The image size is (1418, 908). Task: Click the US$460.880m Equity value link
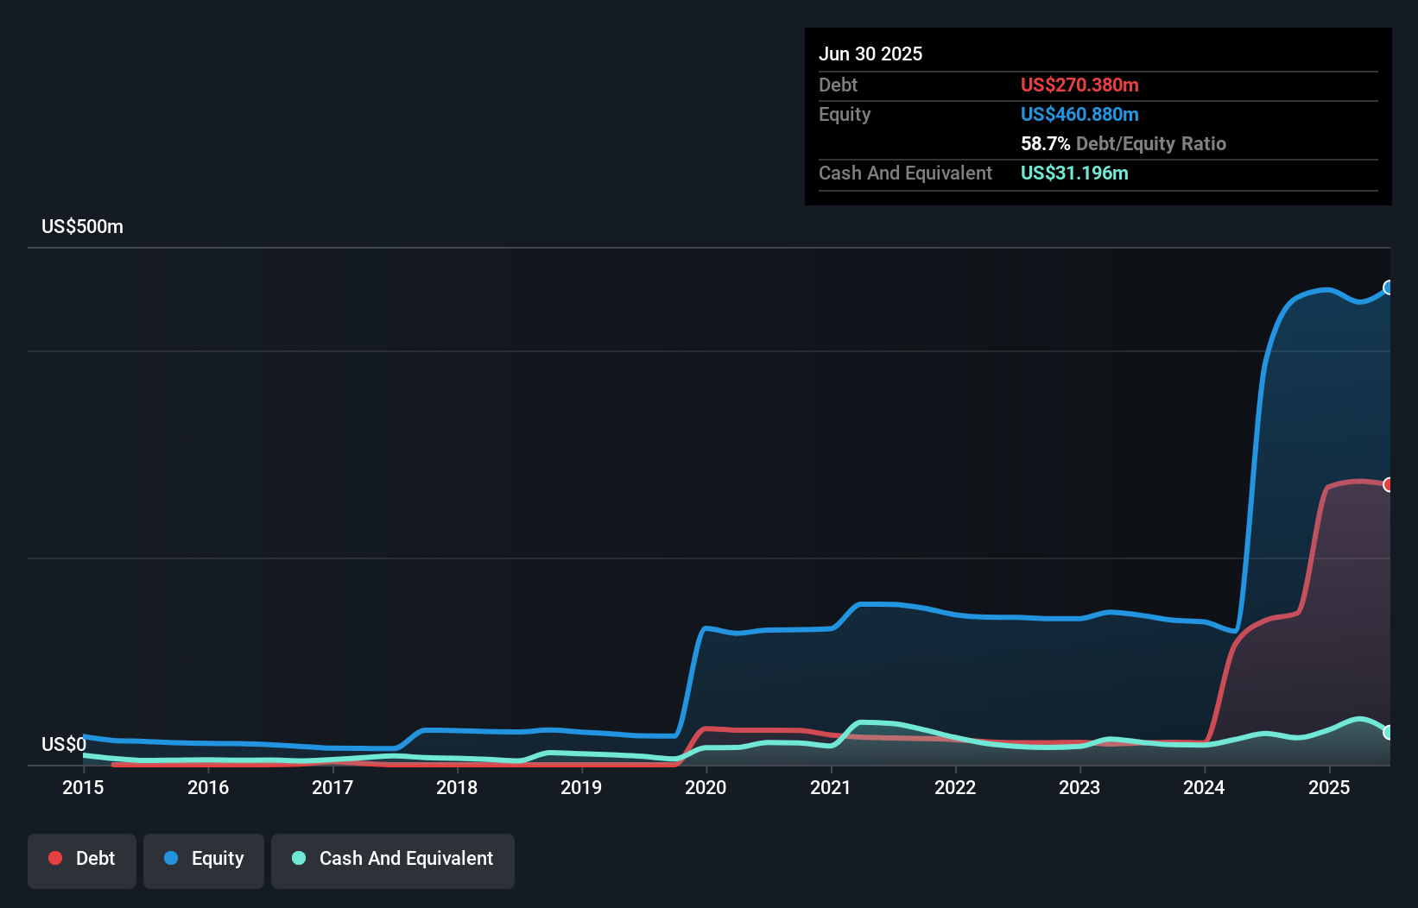(x=1079, y=114)
